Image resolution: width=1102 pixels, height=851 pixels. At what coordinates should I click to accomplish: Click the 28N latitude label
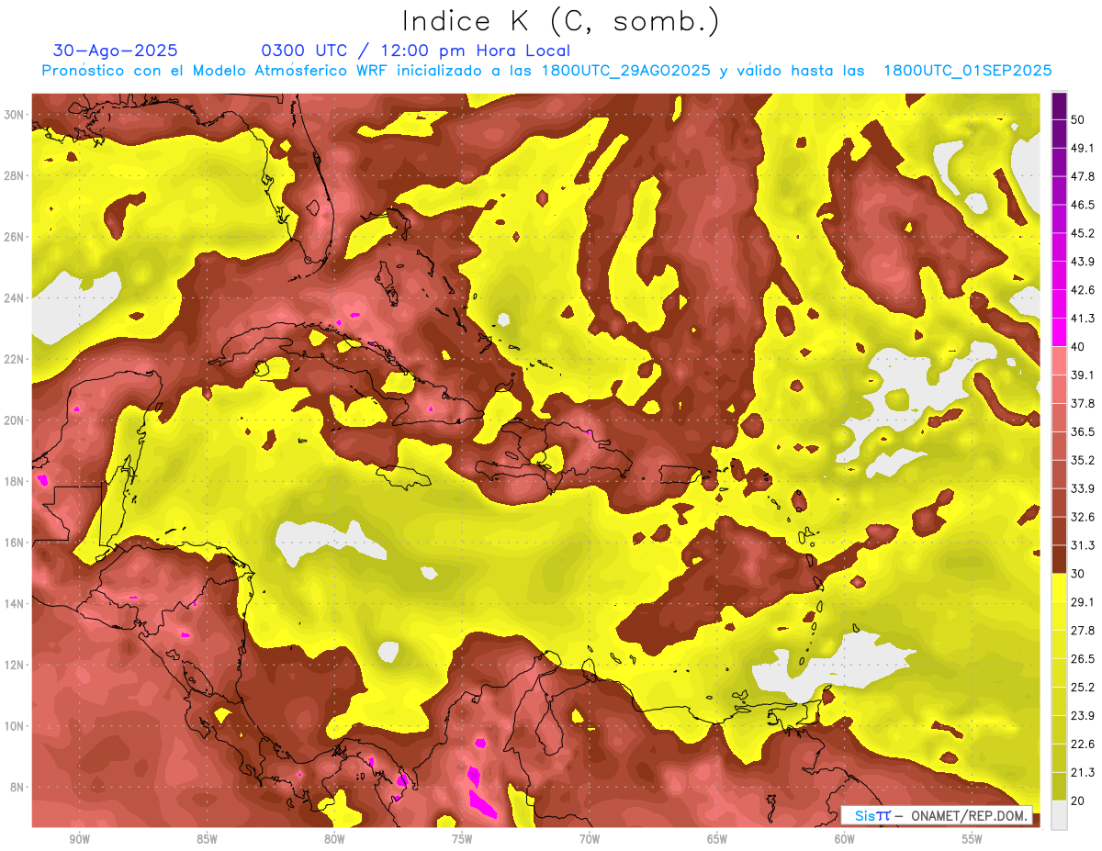(14, 175)
